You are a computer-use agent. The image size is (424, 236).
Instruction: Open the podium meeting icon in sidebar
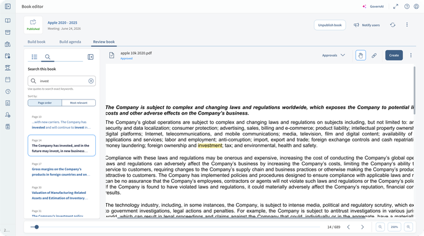(x=7, y=68)
